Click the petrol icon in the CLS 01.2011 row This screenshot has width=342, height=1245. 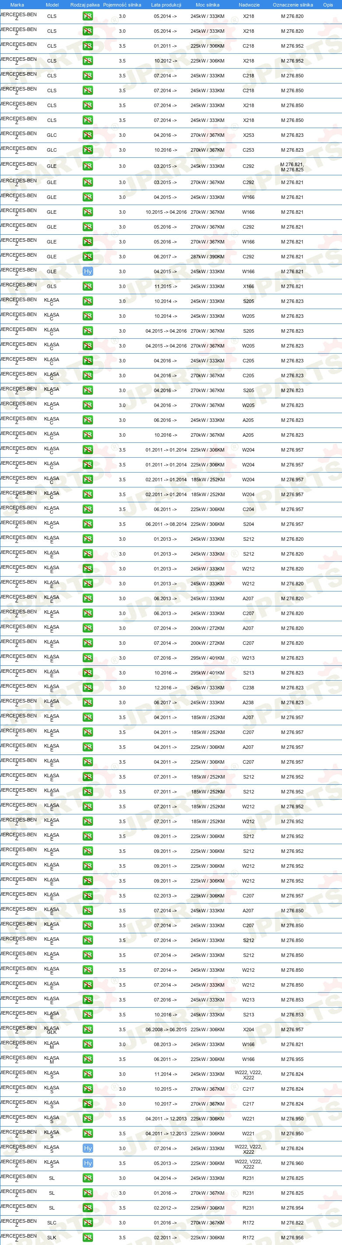coord(87,46)
